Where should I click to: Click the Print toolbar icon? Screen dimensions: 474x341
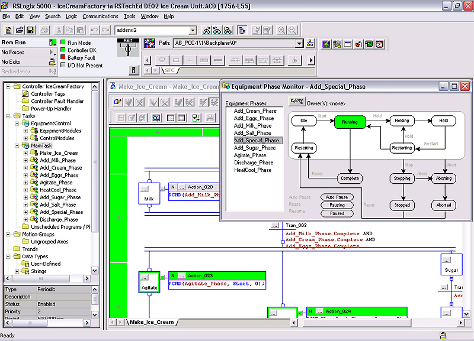[45, 30]
